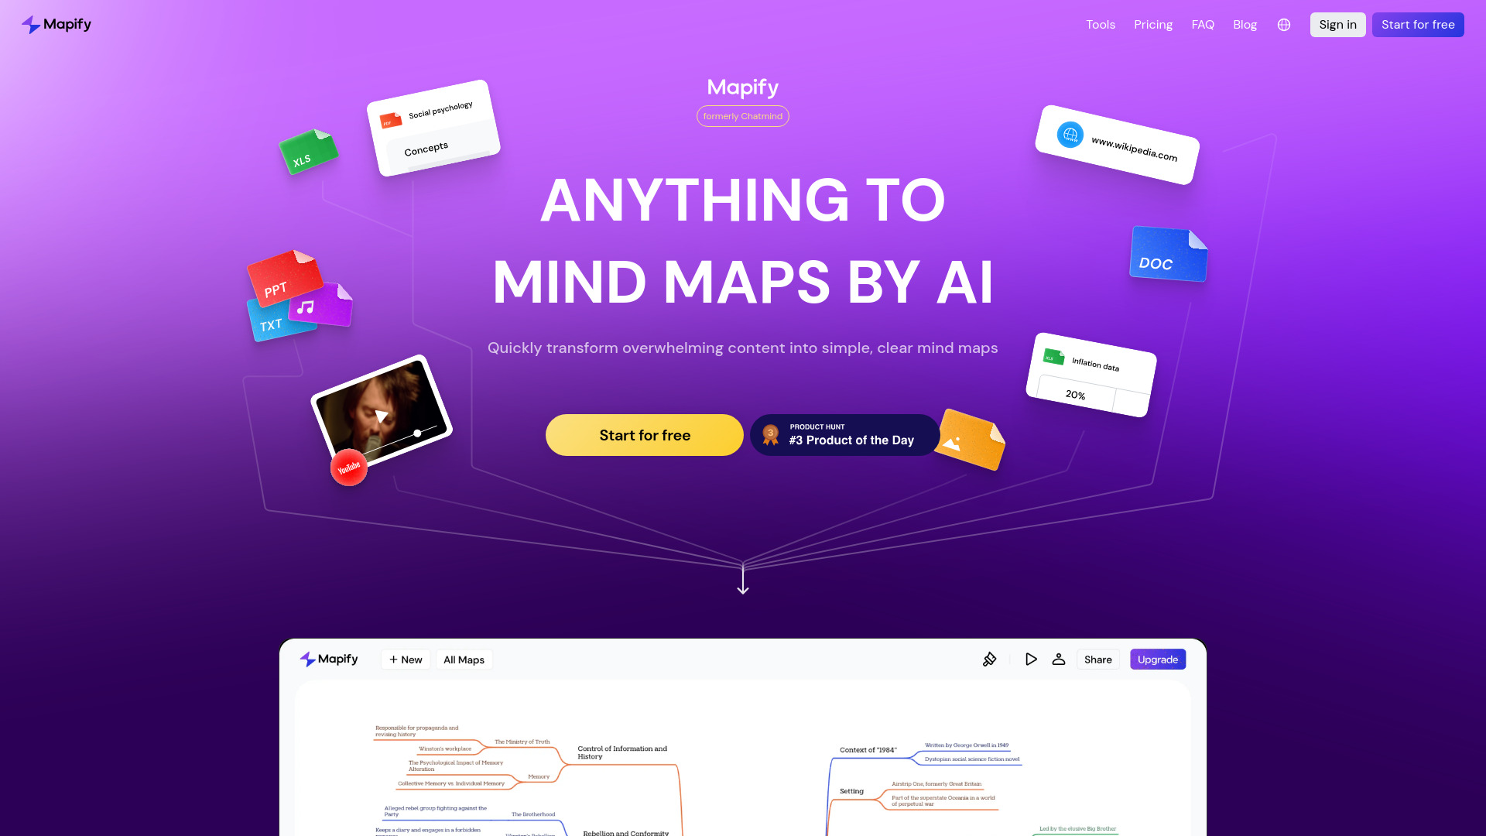The height and width of the screenshot is (836, 1486).
Task: Open the Blog navigation menu item
Action: coord(1245,25)
